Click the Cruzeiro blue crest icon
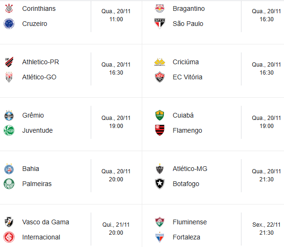284x247 pixels. (9, 24)
